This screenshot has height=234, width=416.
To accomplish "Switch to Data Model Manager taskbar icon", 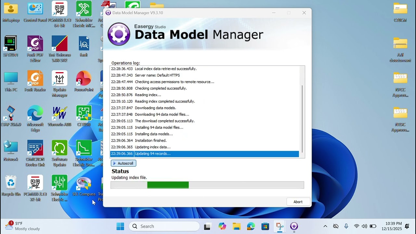I will pyautogui.click(x=294, y=226).
